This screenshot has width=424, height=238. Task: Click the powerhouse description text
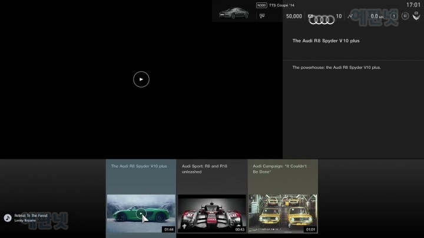click(x=336, y=68)
